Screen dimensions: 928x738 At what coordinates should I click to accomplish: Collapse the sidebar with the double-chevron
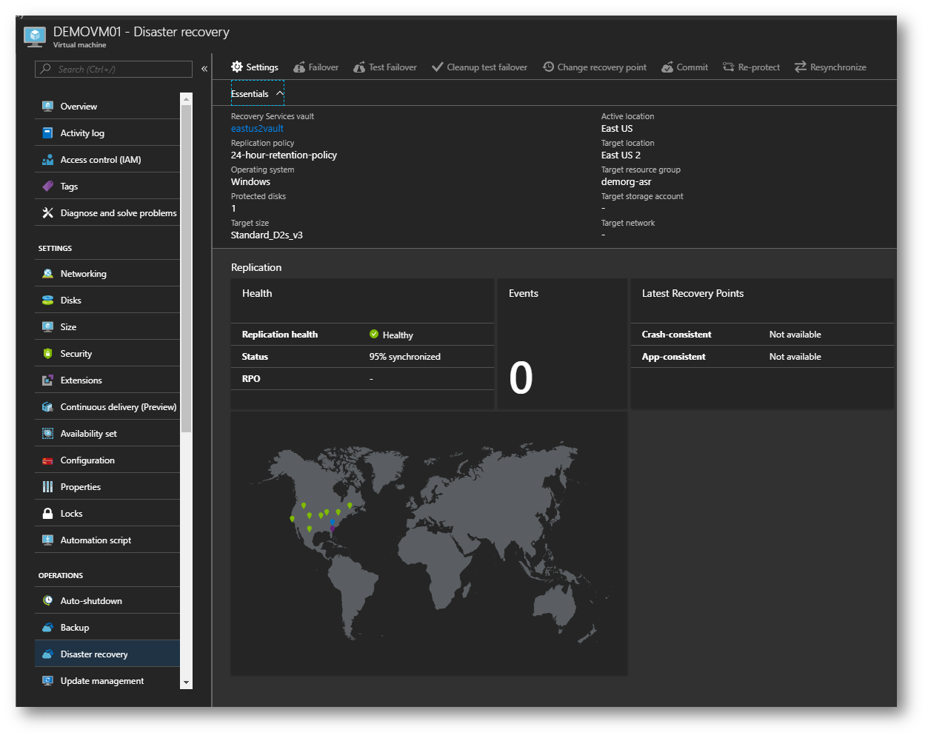(x=204, y=69)
